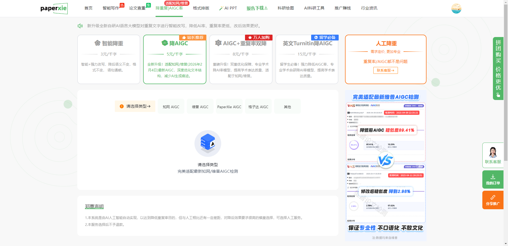Select the PaperXie AIGC type option
The height and width of the screenshot is (246, 508).
tap(229, 107)
